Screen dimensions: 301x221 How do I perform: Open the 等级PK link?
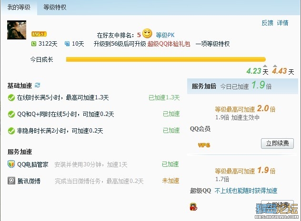point(165,35)
